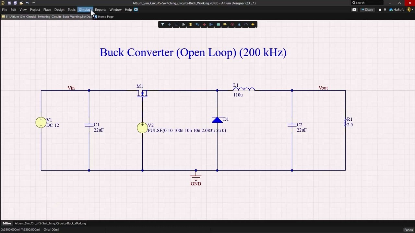Open a document with folder icon
This screenshot has height=233, width=415.
pyautogui.click(x=21, y=3)
